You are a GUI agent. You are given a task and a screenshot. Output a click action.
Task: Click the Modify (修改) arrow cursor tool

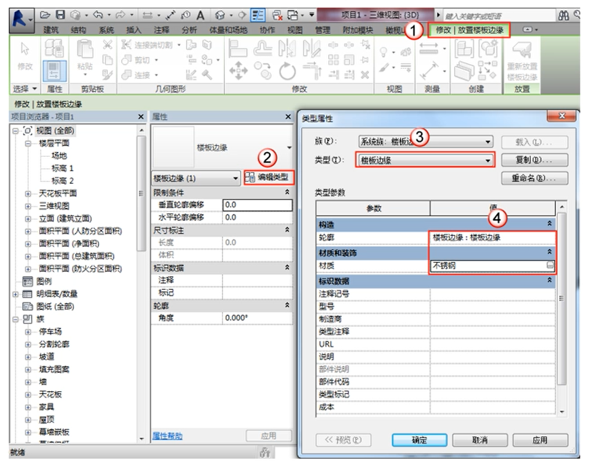pyautogui.click(x=25, y=58)
